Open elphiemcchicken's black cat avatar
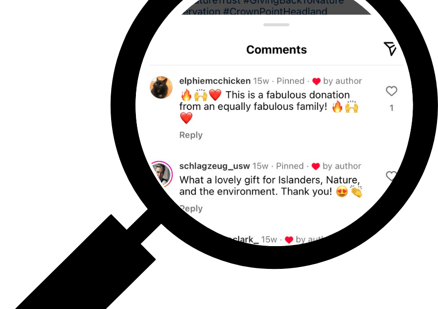The width and height of the screenshot is (438, 309). 161,87
